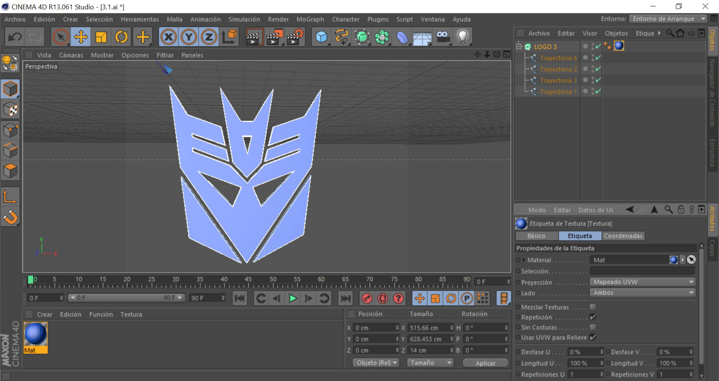Uncheck the Repetición checkbox
Viewport: 719px width, 381px height.
592,317
